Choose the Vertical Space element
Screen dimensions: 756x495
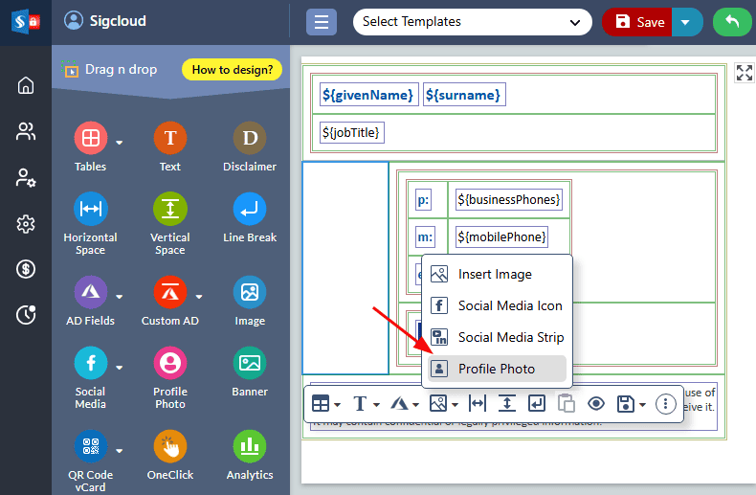pyautogui.click(x=170, y=210)
